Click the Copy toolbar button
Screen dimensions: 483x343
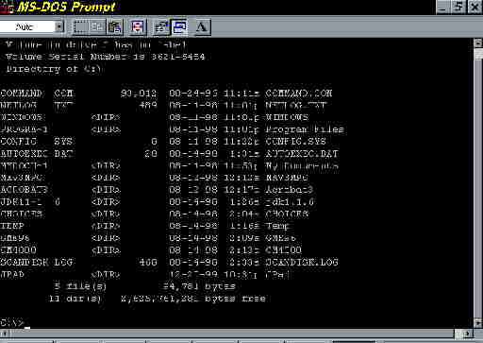click(x=97, y=27)
